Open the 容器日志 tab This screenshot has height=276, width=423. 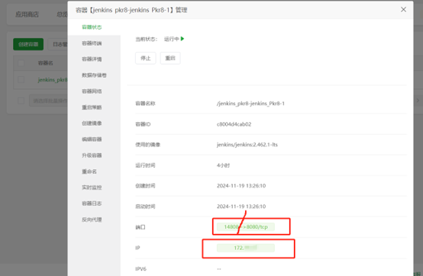(92, 204)
